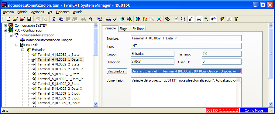Select notasdeautomatizacion-Imagen tree item
The width and height of the screenshot is (275, 114).
[x=49, y=40]
